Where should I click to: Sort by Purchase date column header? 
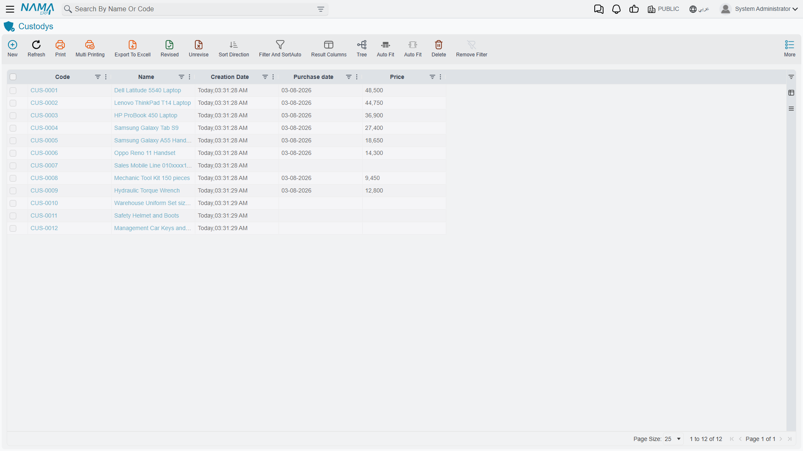point(313,77)
